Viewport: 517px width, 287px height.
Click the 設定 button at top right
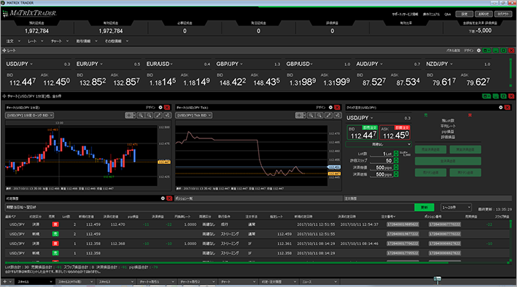tap(464, 14)
